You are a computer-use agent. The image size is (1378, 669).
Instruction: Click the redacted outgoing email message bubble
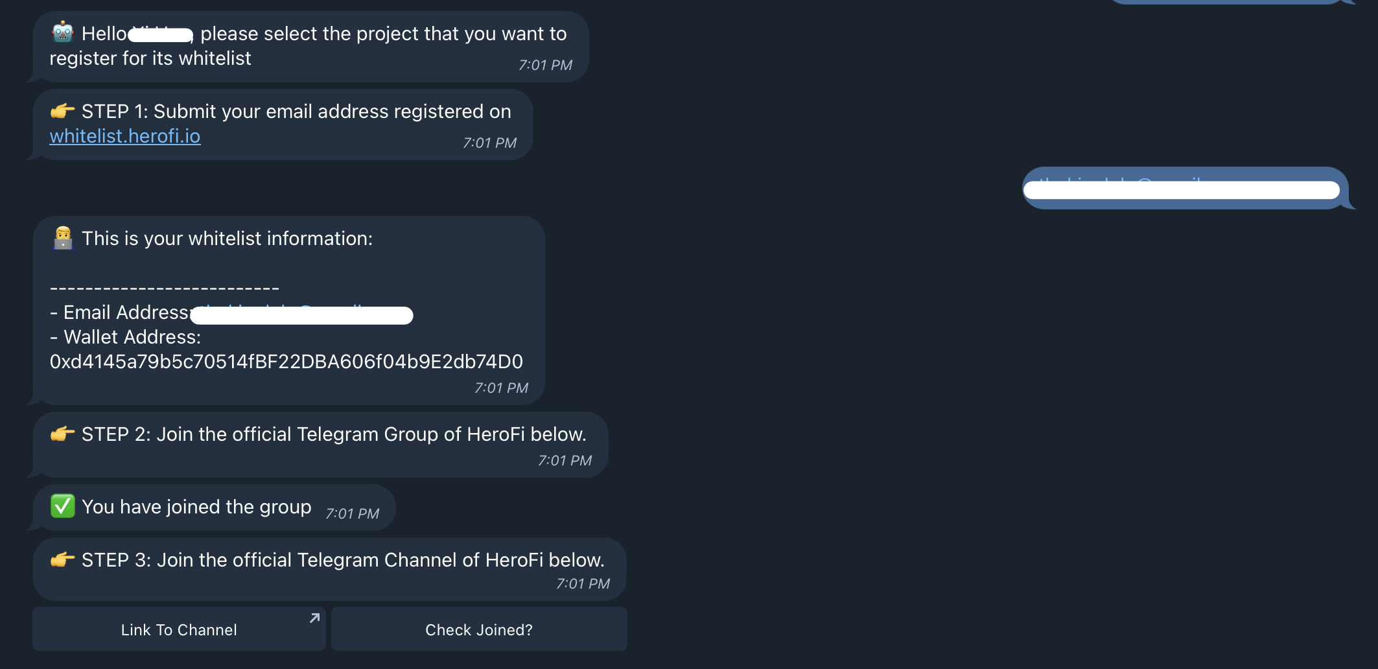pyautogui.click(x=1185, y=188)
